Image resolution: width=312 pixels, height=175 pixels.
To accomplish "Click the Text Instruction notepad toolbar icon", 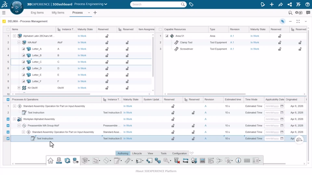I will [x=117, y=160].
